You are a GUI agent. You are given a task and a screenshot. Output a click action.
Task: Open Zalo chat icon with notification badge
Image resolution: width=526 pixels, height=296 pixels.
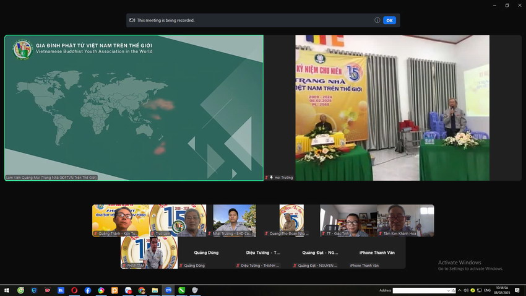[x=128, y=290]
